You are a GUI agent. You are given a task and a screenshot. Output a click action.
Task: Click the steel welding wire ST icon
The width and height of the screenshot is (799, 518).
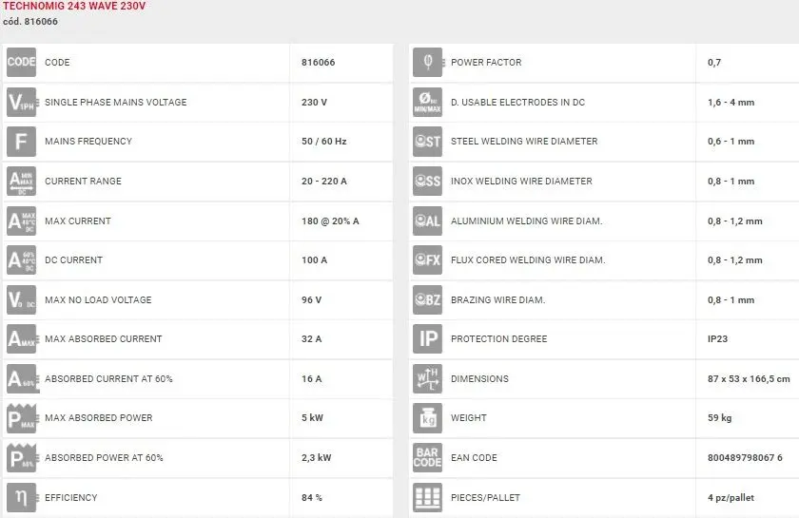[x=427, y=142]
